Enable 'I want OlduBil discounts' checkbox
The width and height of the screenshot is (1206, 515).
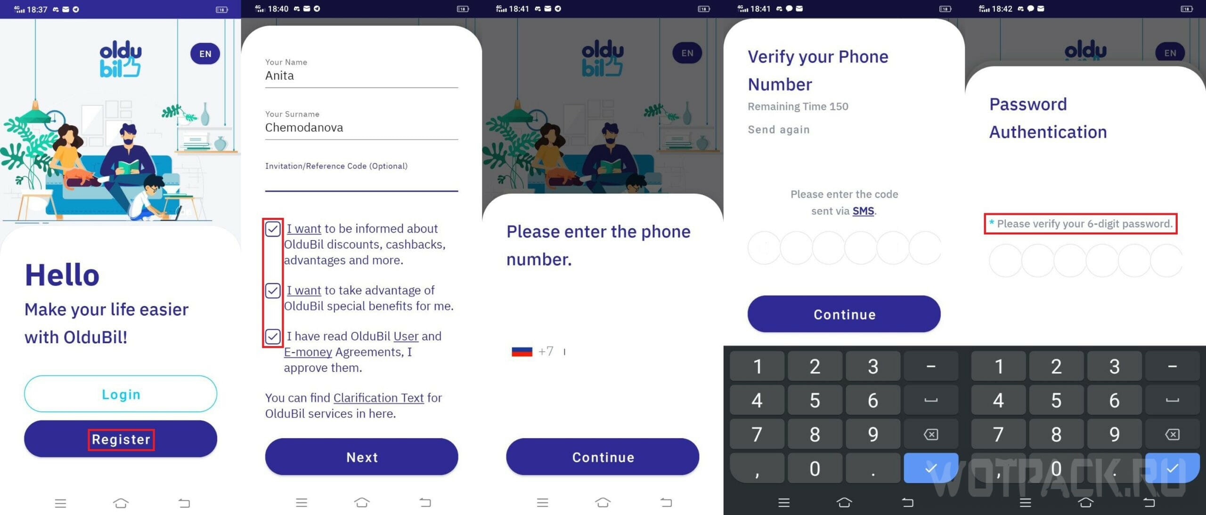(x=275, y=228)
